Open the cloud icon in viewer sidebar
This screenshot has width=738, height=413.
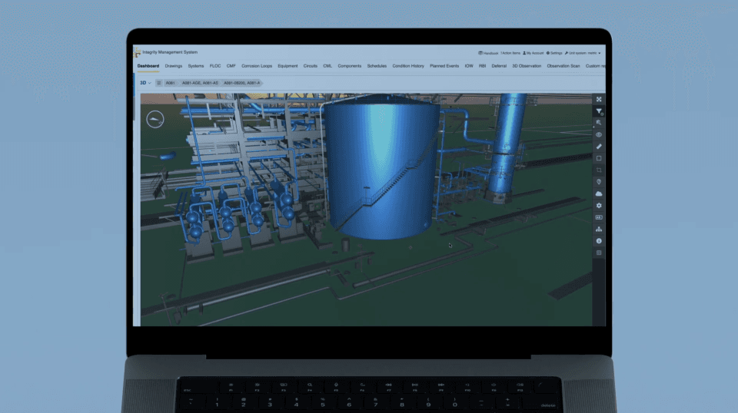click(x=599, y=194)
